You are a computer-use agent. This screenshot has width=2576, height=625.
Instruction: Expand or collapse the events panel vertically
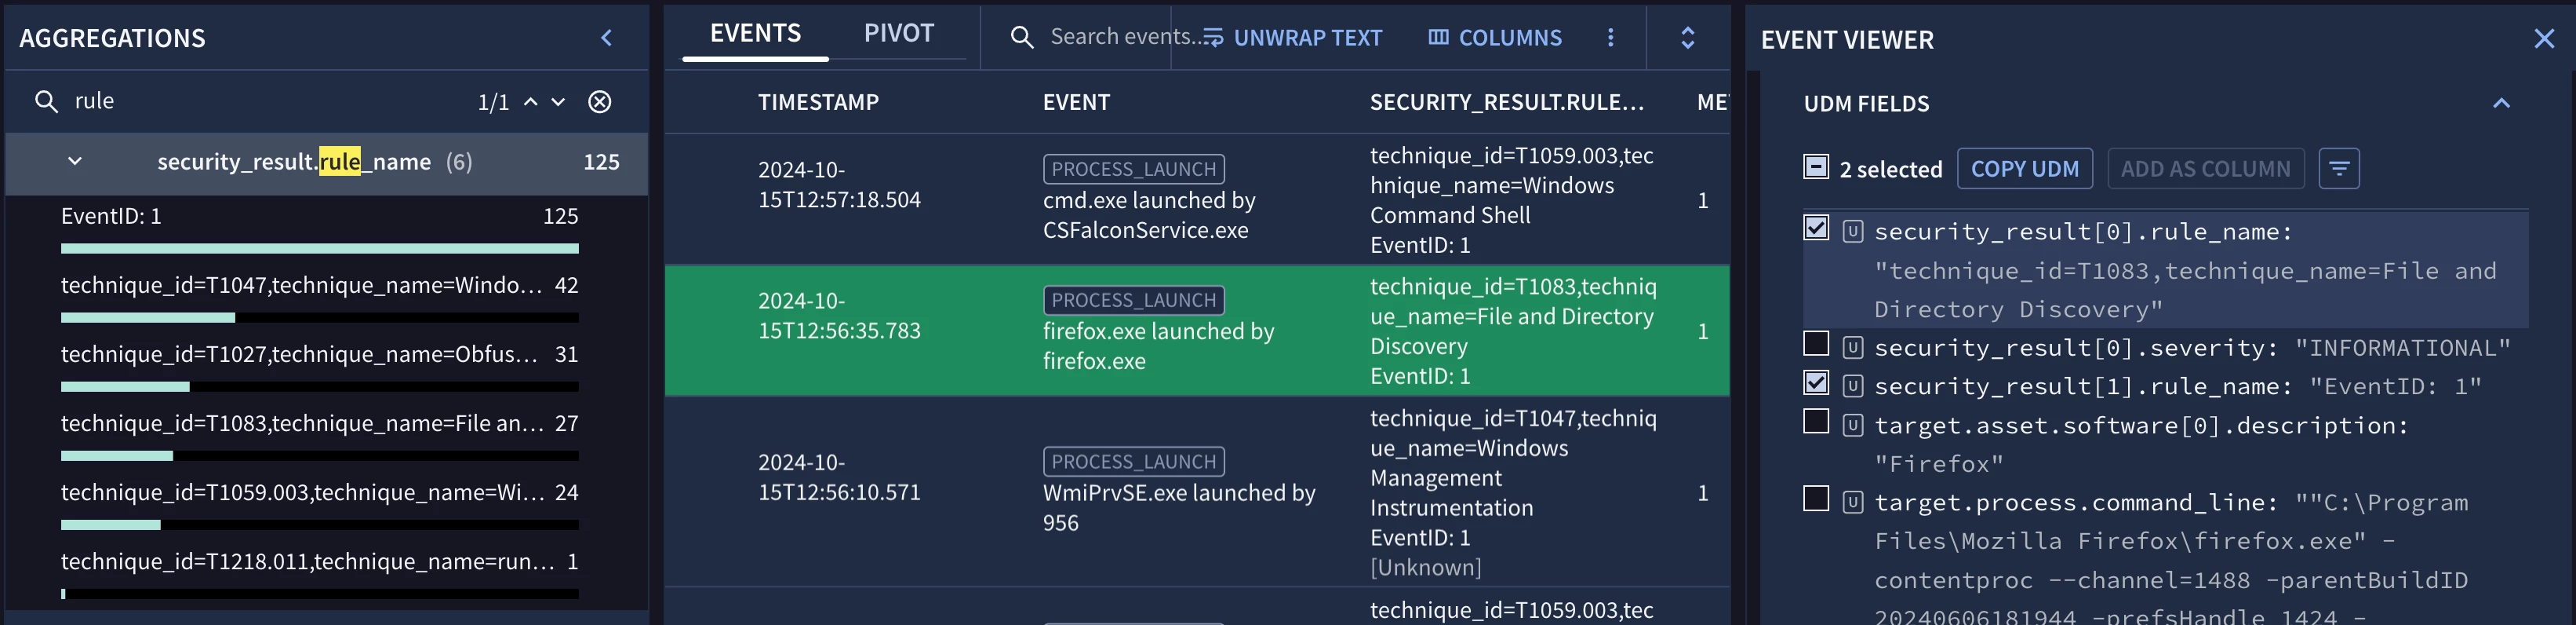pos(1687,37)
